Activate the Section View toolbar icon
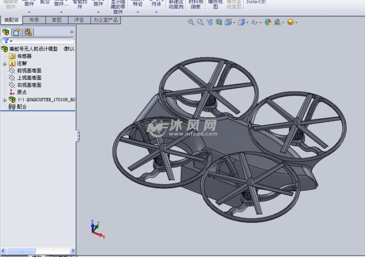 point(219,21)
